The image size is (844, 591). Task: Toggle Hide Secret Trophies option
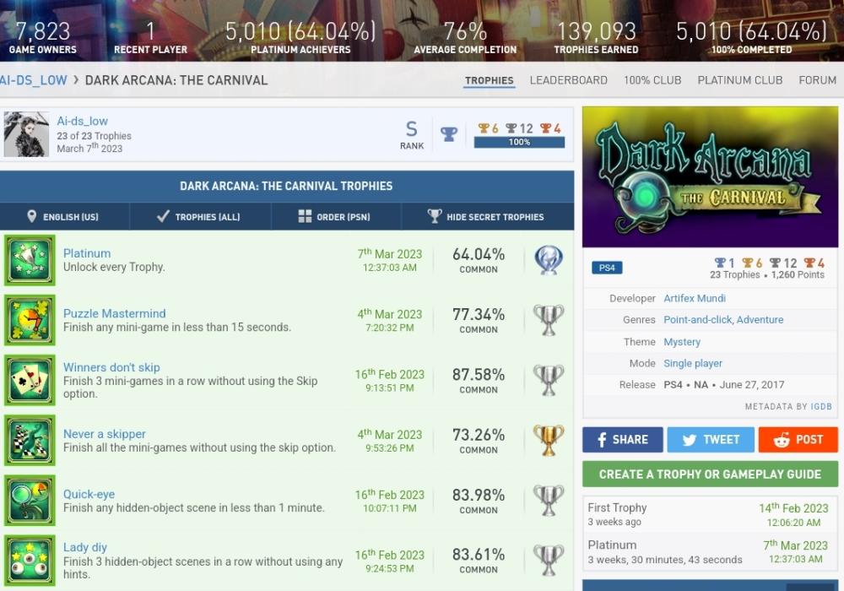[486, 217]
